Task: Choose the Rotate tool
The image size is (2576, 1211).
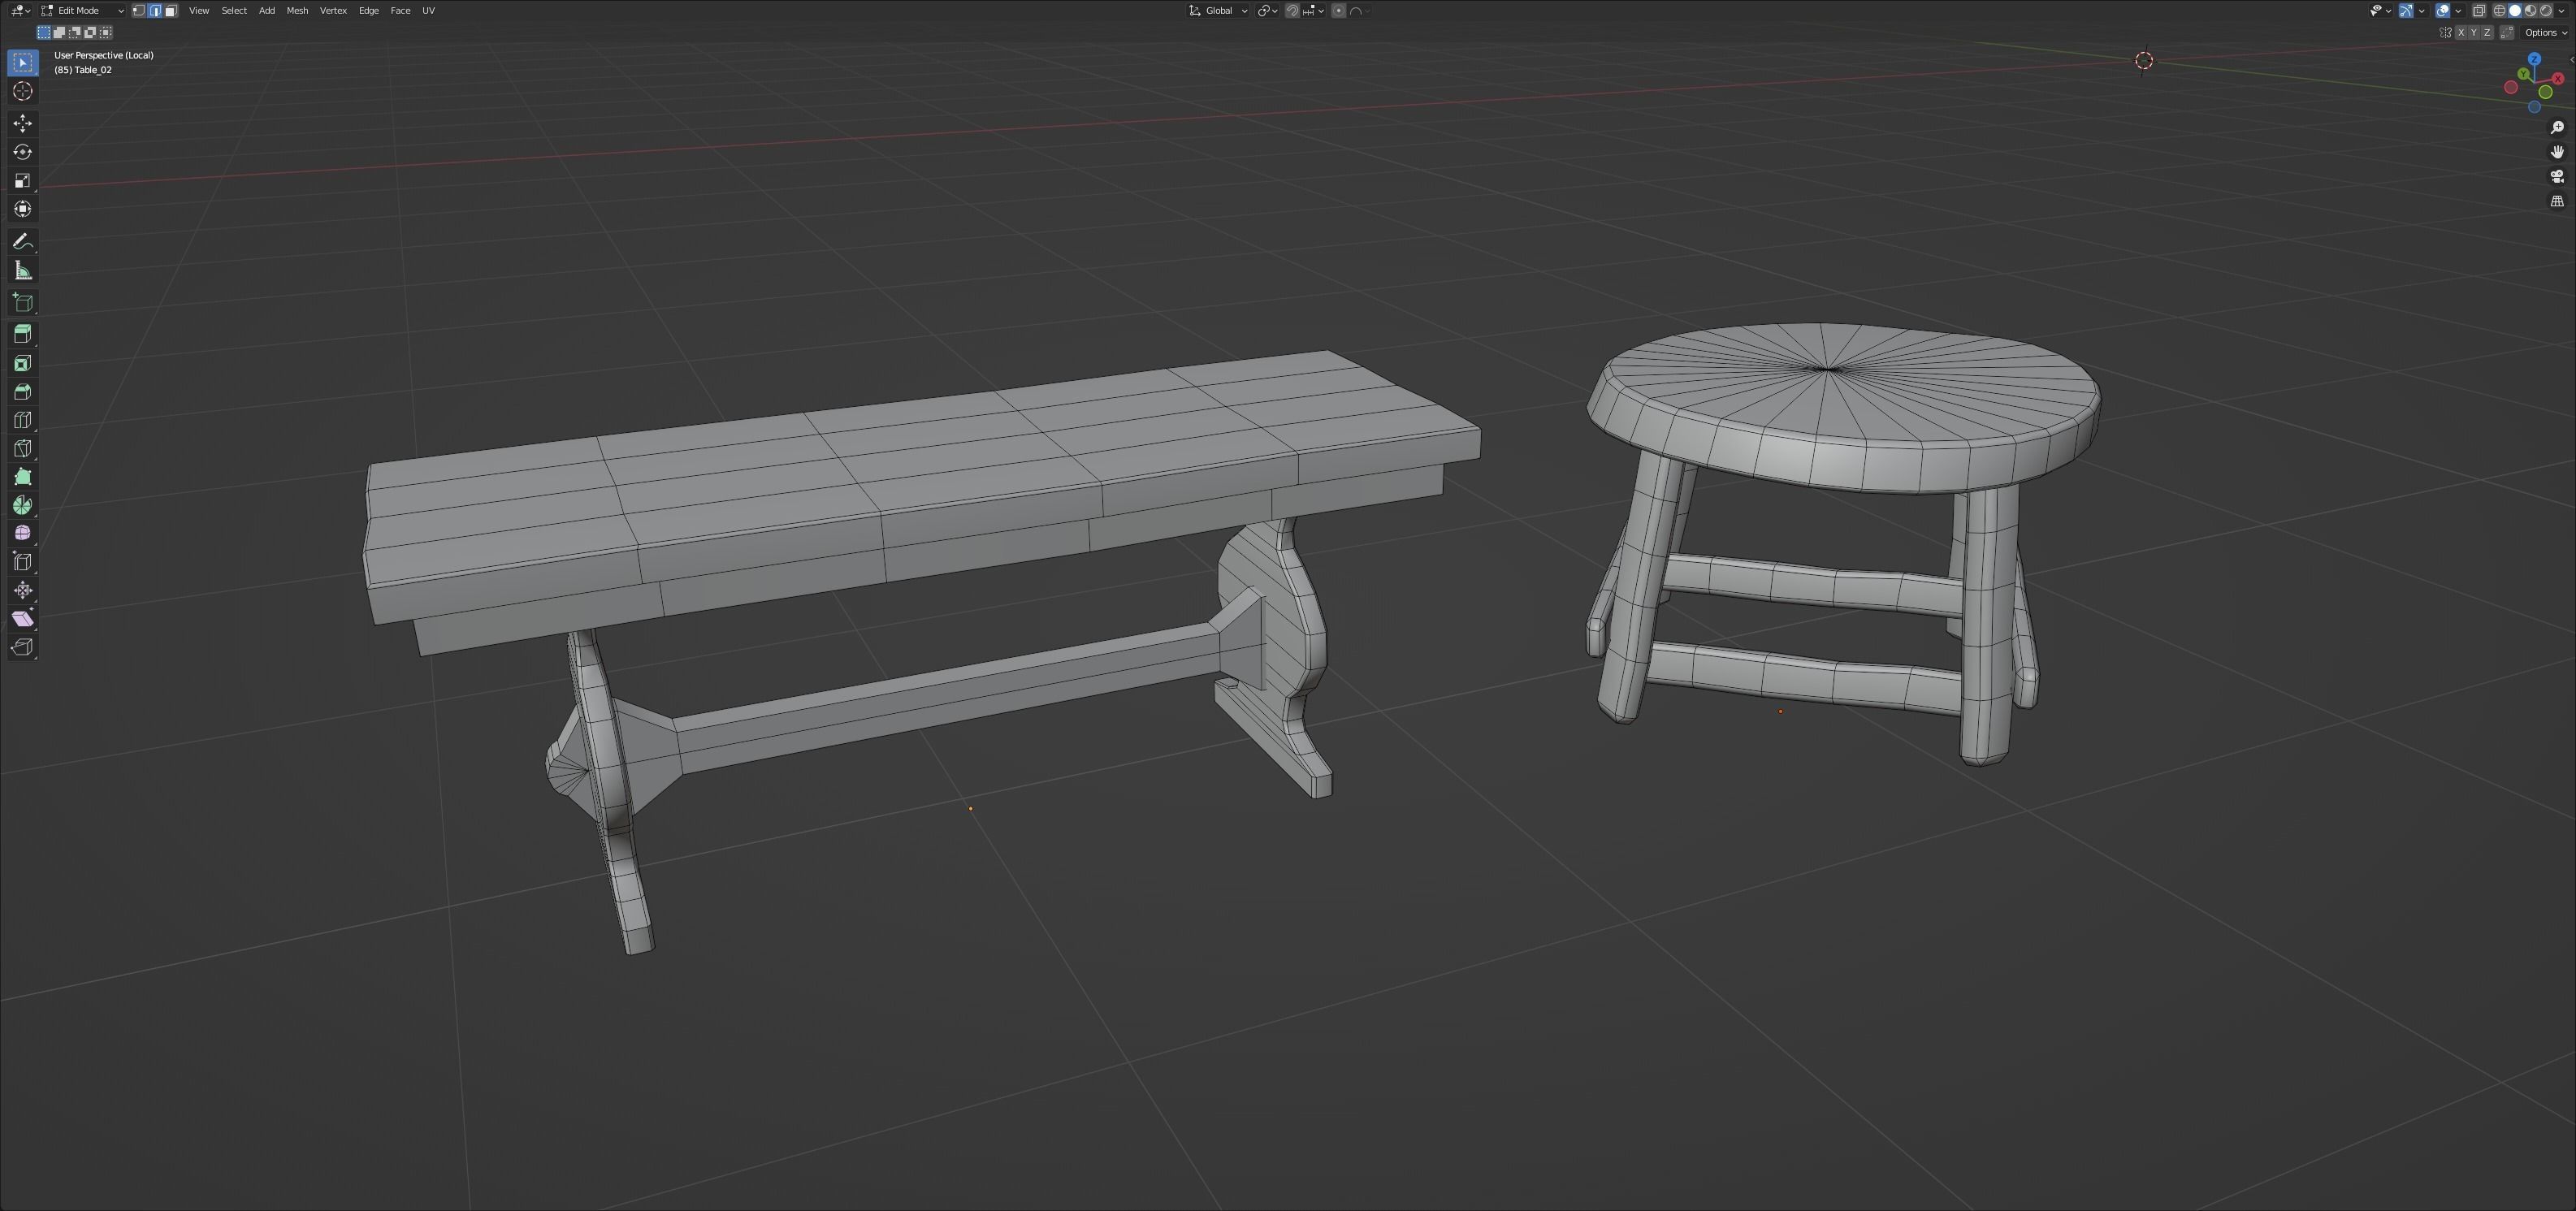Action: (23, 152)
